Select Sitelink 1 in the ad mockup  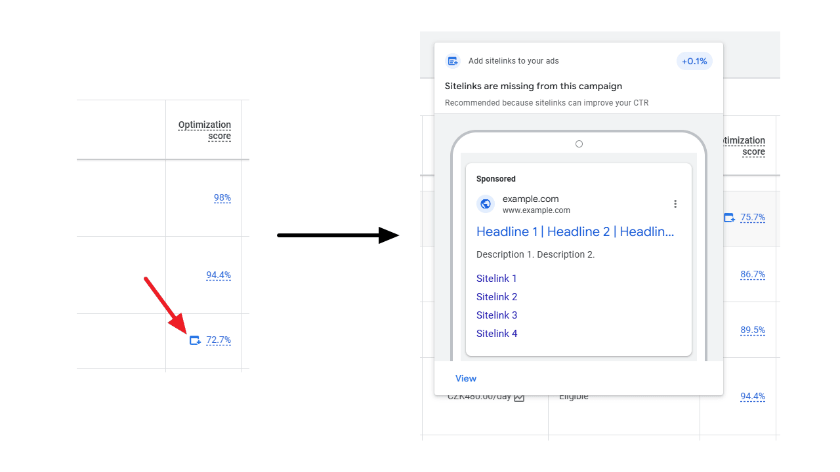pyautogui.click(x=496, y=278)
